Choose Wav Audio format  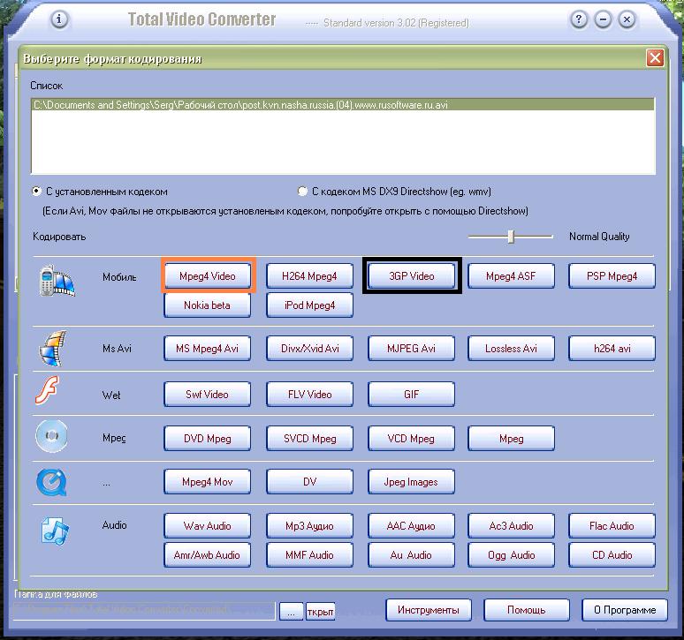click(207, 526)
